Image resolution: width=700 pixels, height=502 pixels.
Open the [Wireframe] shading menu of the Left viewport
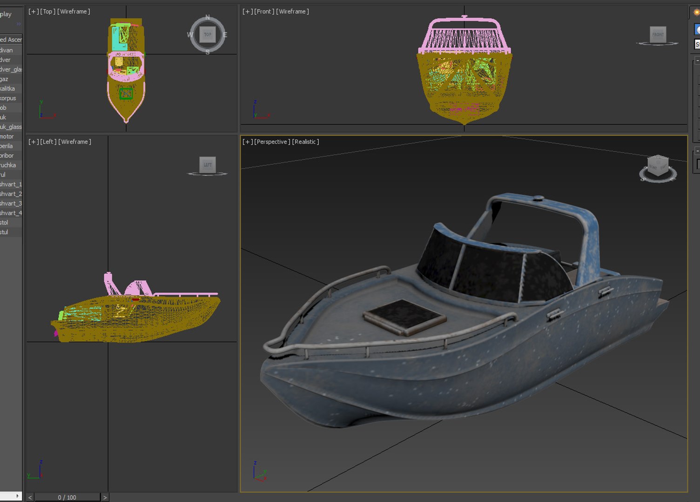coord(74,141)
